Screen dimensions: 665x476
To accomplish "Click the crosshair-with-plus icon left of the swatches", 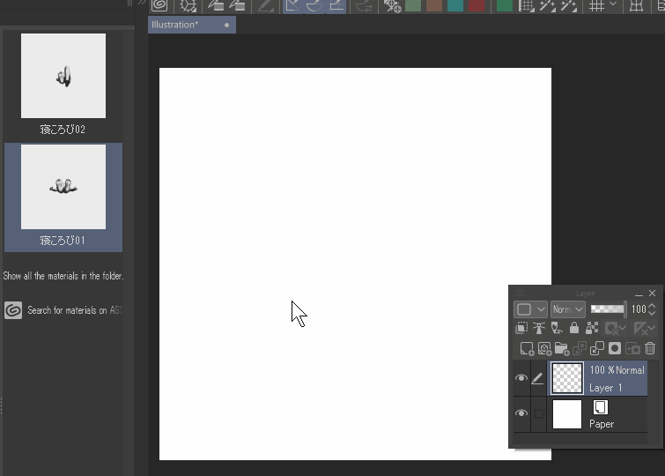I will point(392,5).
